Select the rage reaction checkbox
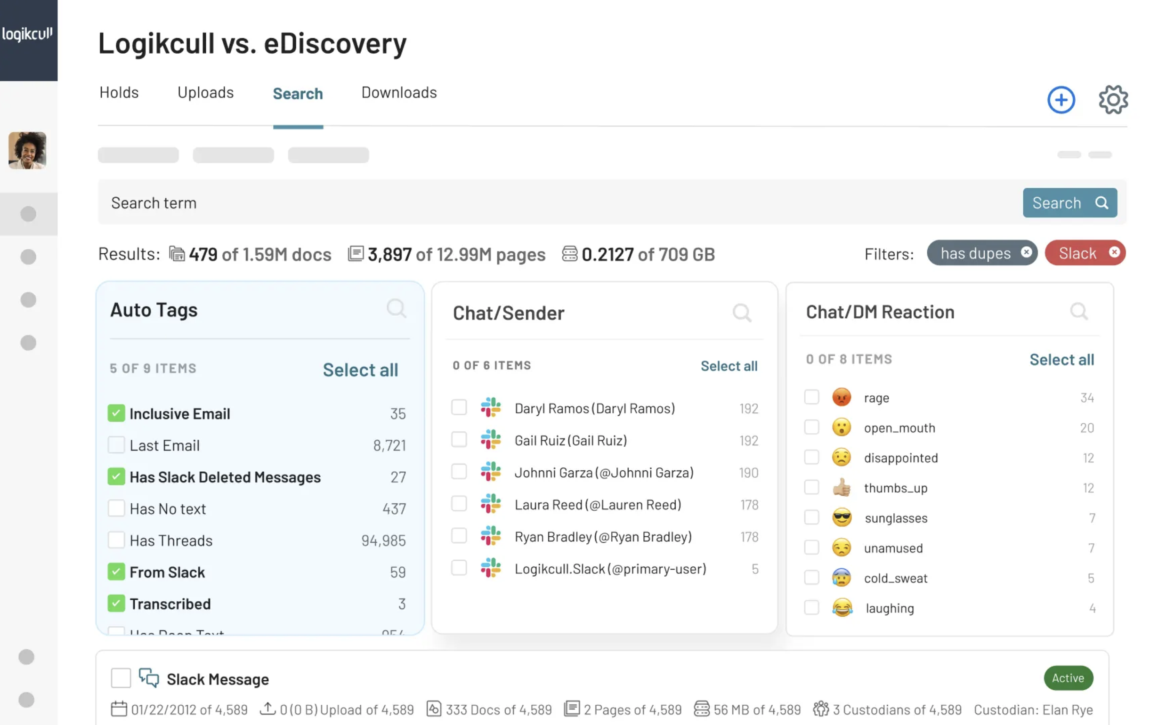This screenshot has height=725, width=1150. [x=811, y=397]
